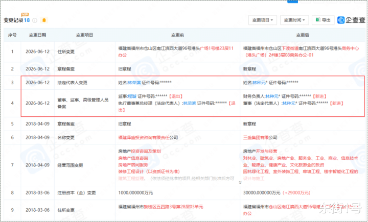Click 旧章程 in row 2

click(x=125, y=69)
